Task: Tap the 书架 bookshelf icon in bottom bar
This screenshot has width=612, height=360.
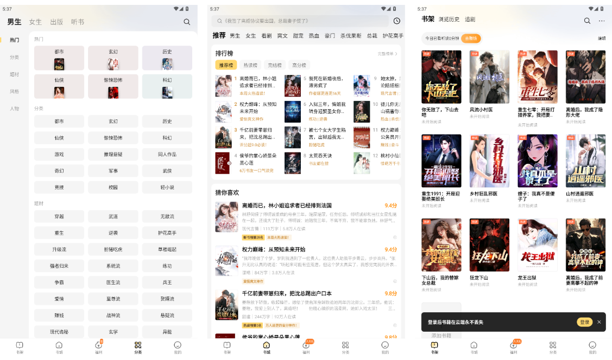Action: pos(434,346)
